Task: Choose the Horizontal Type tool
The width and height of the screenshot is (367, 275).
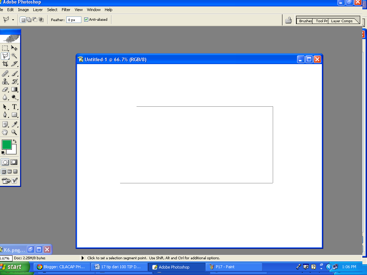Action: coord(14,106)
